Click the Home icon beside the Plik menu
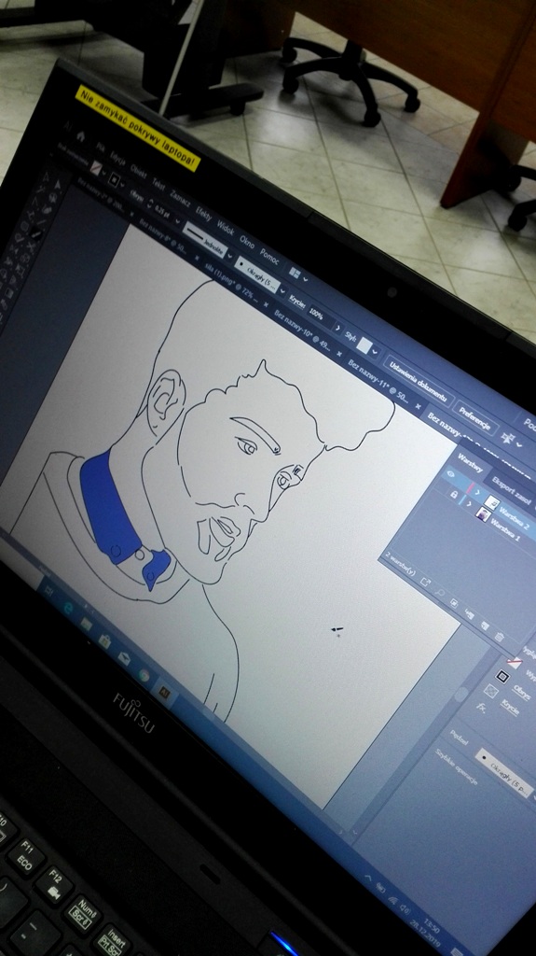 click(x=80, y=136)
